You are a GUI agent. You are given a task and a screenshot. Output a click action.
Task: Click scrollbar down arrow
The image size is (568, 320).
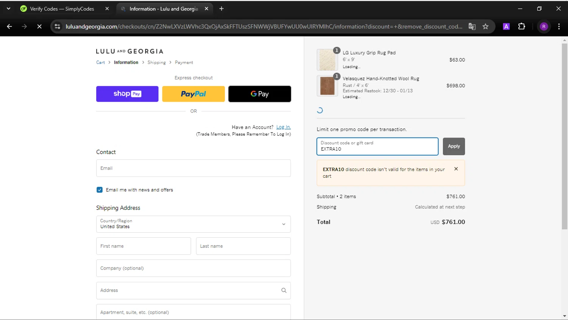pyautogui.click(x=565, y=316)
